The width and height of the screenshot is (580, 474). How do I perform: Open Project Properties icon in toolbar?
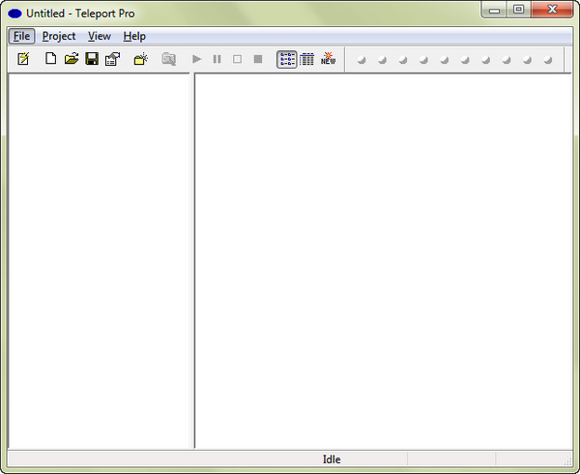[x=112, y=59]
